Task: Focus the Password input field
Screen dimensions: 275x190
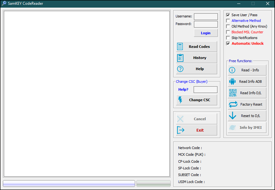Action: pyautogui.click(x=205, y=24)
